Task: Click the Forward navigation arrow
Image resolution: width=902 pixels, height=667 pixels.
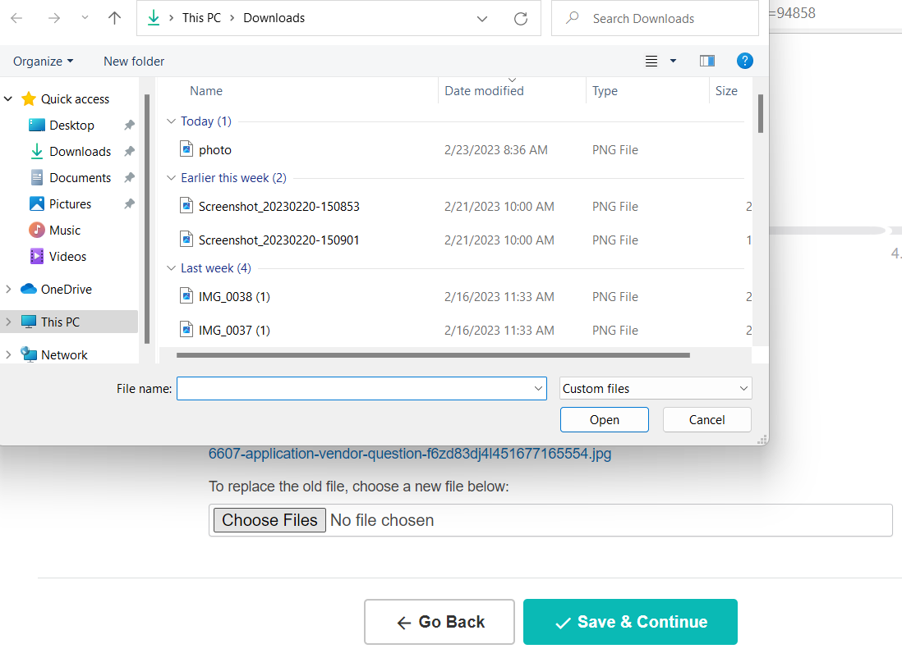Action: point(54,18)
